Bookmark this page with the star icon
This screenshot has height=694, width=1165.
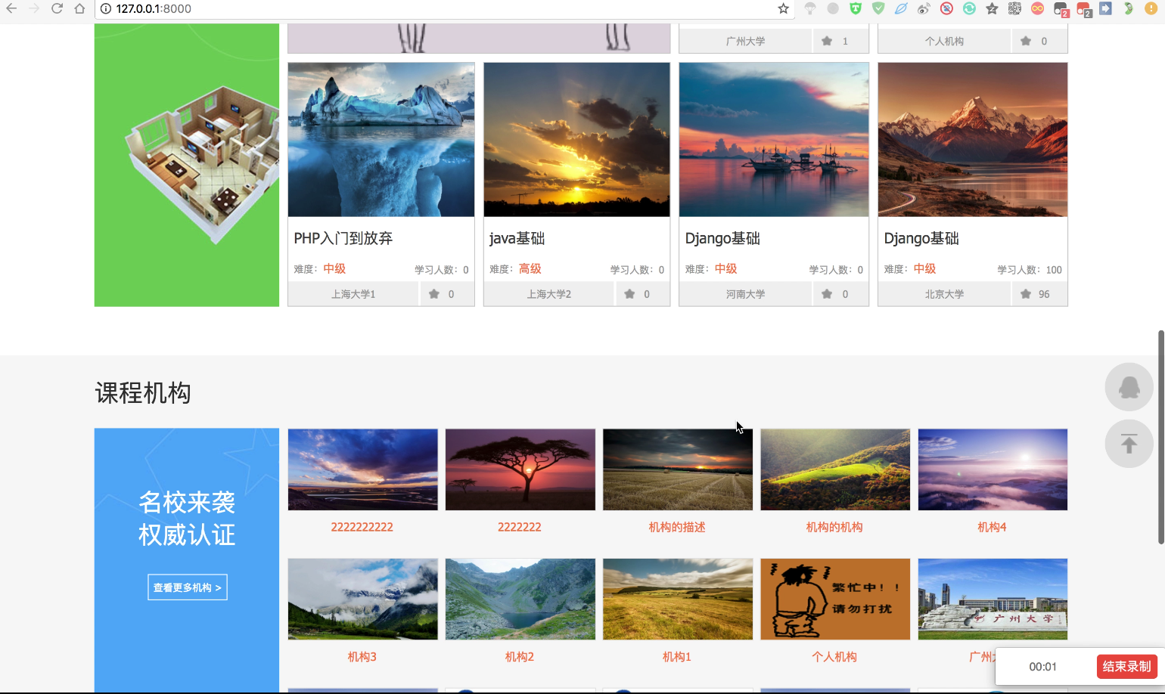click(783, 8)
